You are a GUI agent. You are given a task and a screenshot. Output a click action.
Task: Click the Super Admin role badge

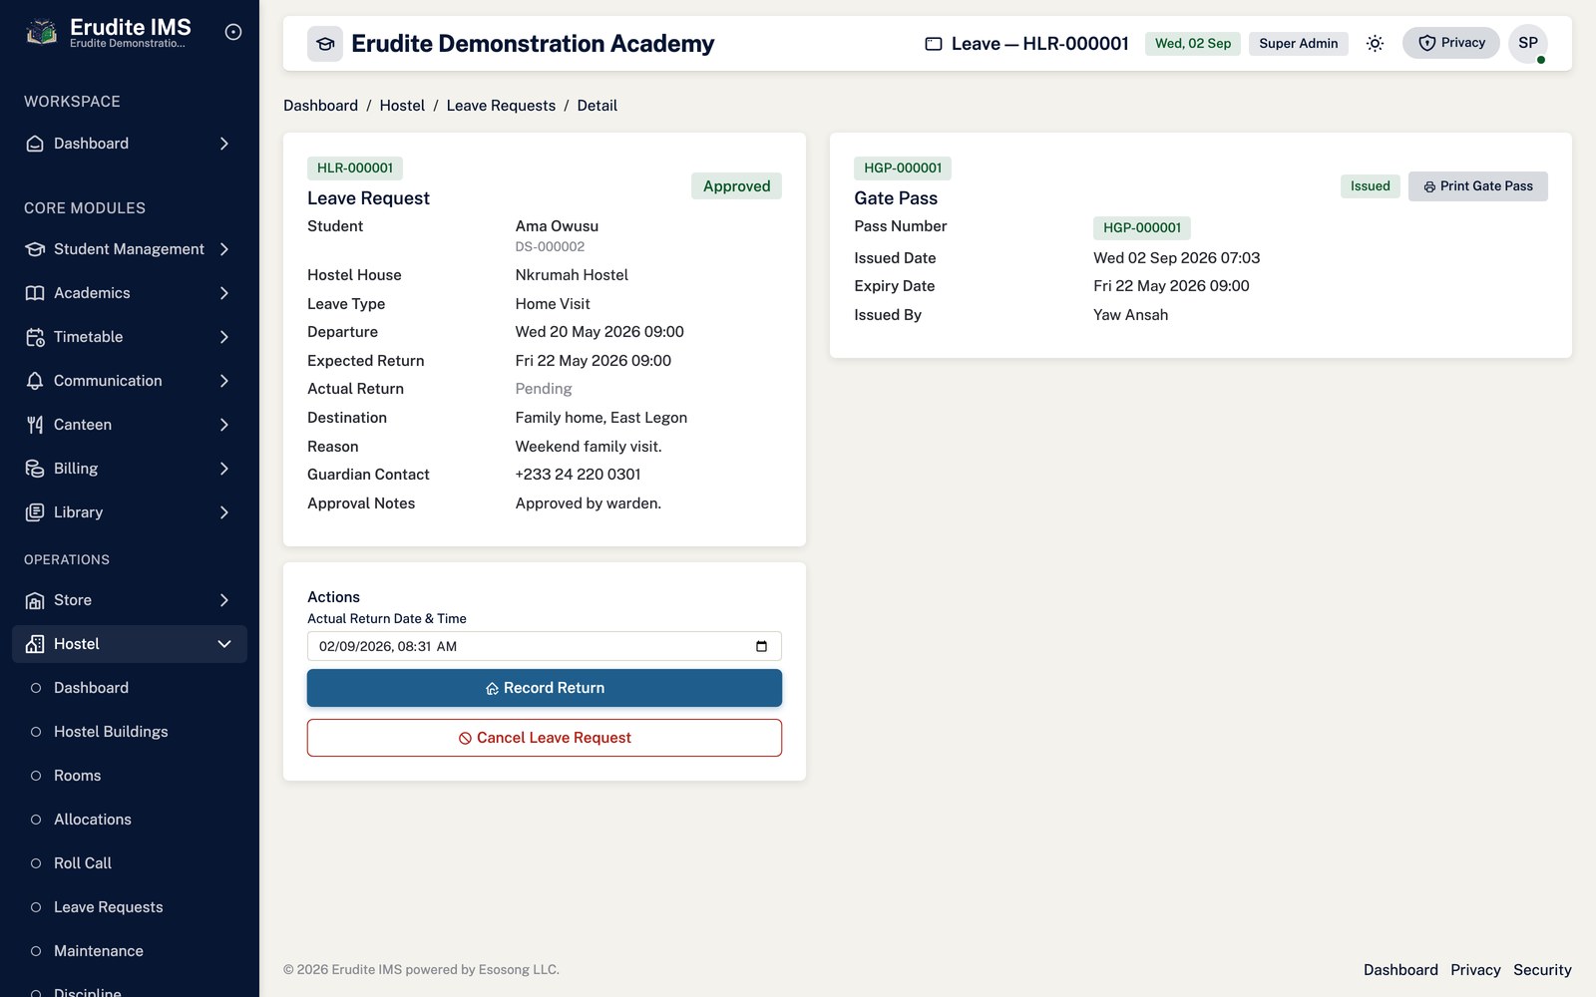pyautogui.click(x=1298, y=43)
